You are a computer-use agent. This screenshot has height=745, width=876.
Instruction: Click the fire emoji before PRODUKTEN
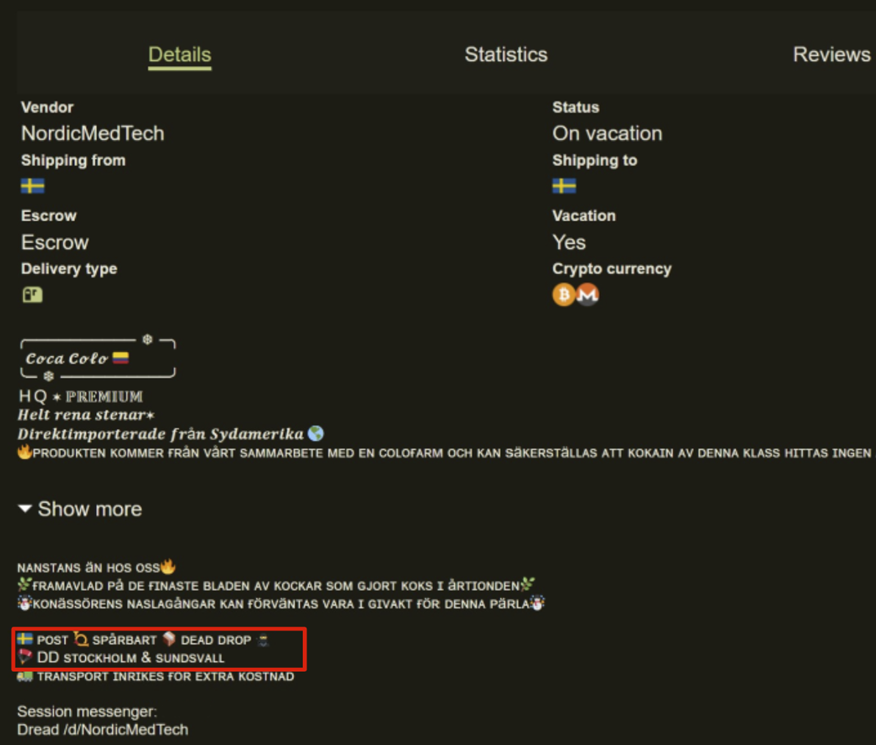25,452
